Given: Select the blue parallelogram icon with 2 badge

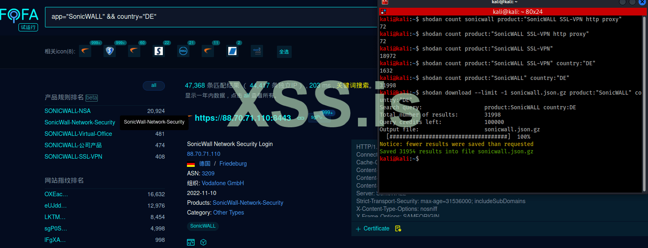Looking at the screenshot, I should [x=232, y=51].
